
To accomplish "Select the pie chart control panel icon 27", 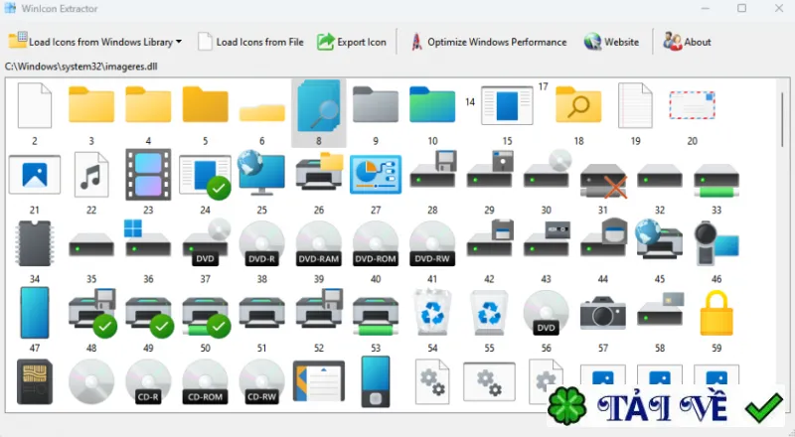I will pyautogui.click(x=376, y=175).
